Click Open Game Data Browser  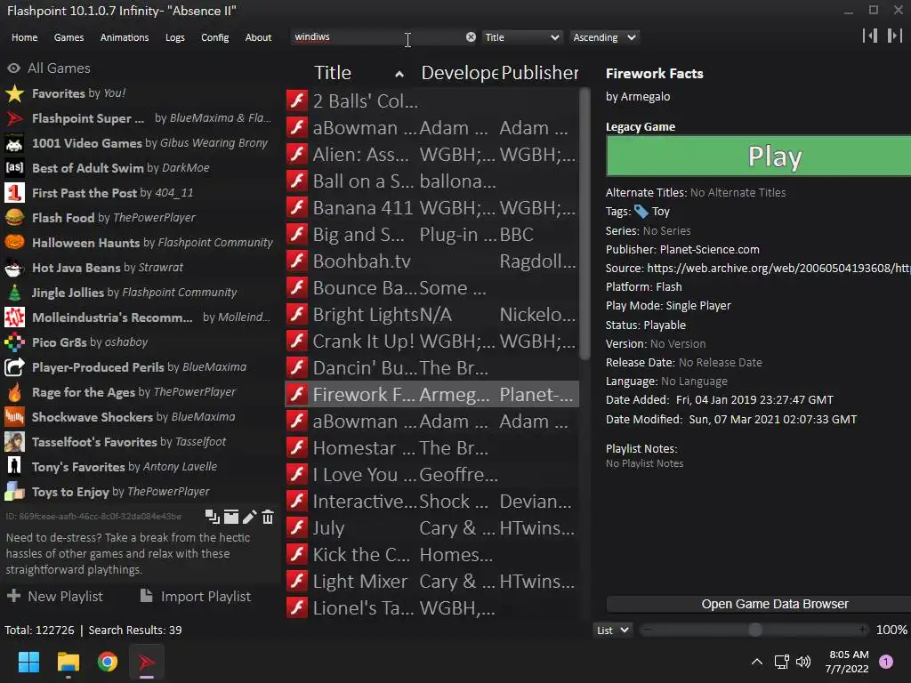coord(759,604)
